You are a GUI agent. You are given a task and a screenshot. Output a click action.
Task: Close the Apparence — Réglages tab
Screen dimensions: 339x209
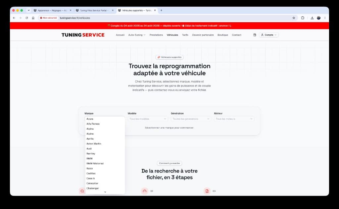[71, 10]
